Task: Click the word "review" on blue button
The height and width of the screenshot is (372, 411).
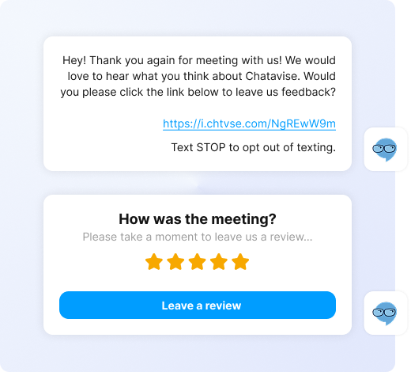Action: point(223,306)
